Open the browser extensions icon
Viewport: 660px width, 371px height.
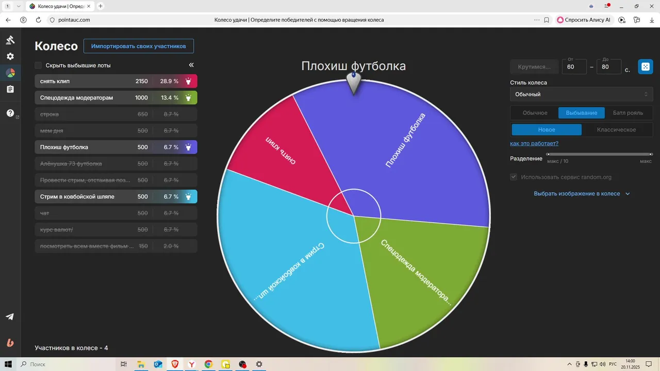pyautogui.click(x=637, y=20)
